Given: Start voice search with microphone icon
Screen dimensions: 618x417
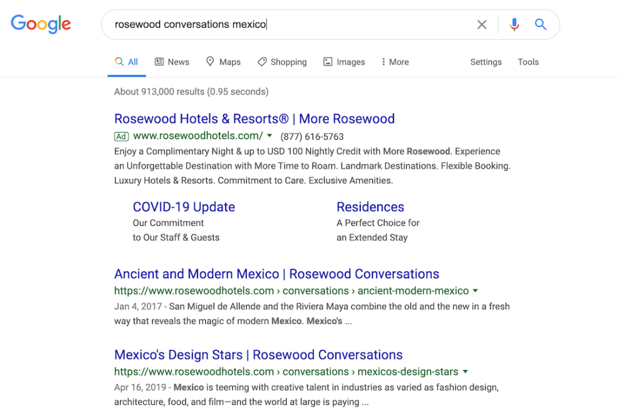Looking at the screenshot, I should click(514, 25).
